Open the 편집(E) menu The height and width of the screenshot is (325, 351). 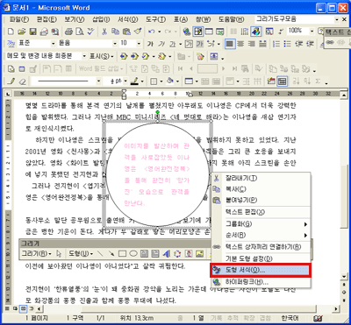tap(47, 19)
